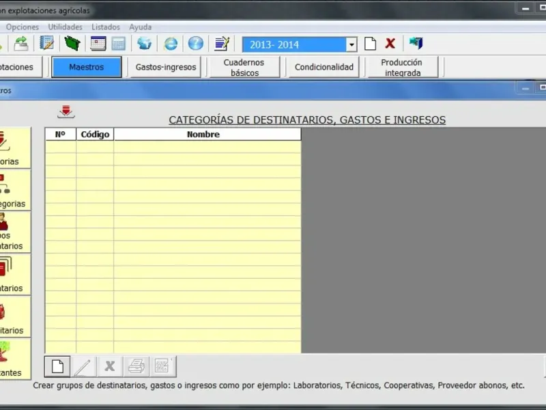
Task: Open the blue help question mark icon
Action: (x=196, y=44)
